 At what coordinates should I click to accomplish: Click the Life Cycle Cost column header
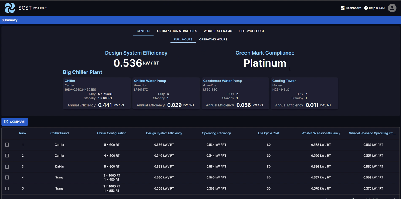[268, 133]
